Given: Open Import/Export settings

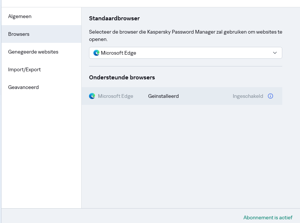Looking at the screenshot, I should tap(41, 70).
